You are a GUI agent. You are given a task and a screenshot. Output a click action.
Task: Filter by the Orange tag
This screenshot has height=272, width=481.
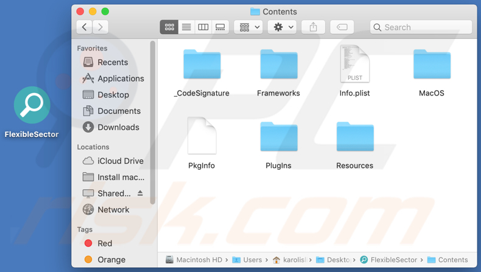[x=105, y=260]
